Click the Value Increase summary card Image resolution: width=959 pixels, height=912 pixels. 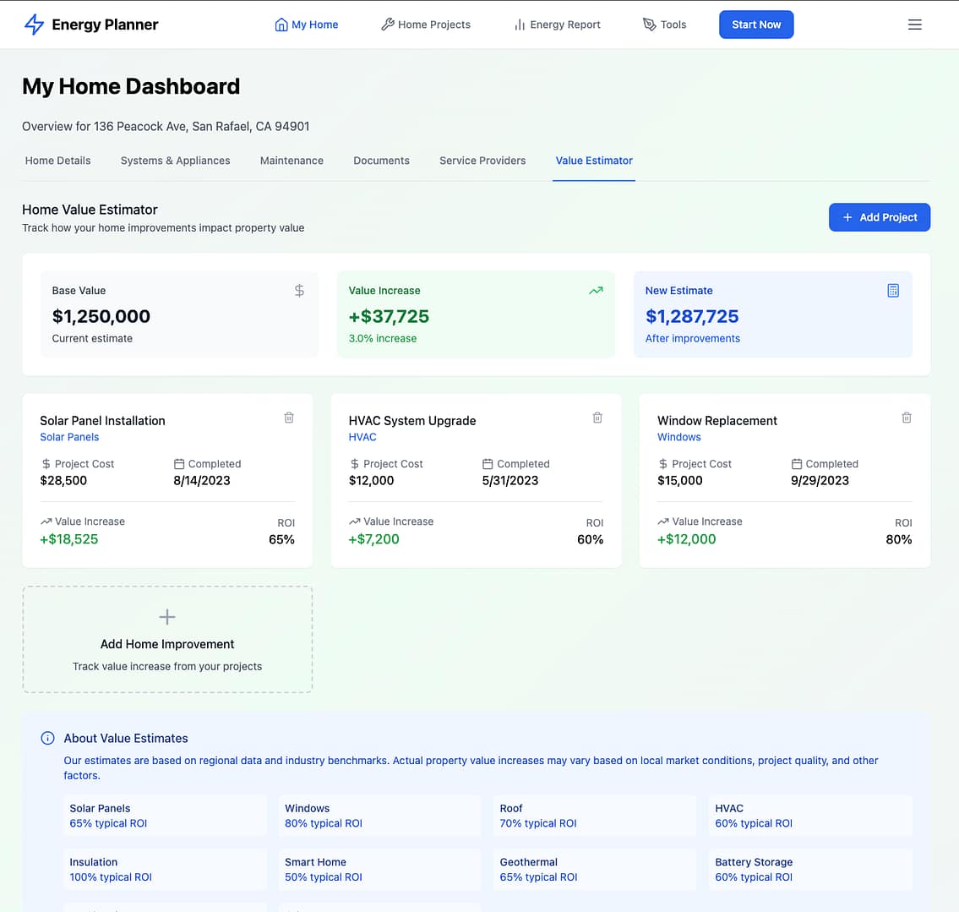476,314
